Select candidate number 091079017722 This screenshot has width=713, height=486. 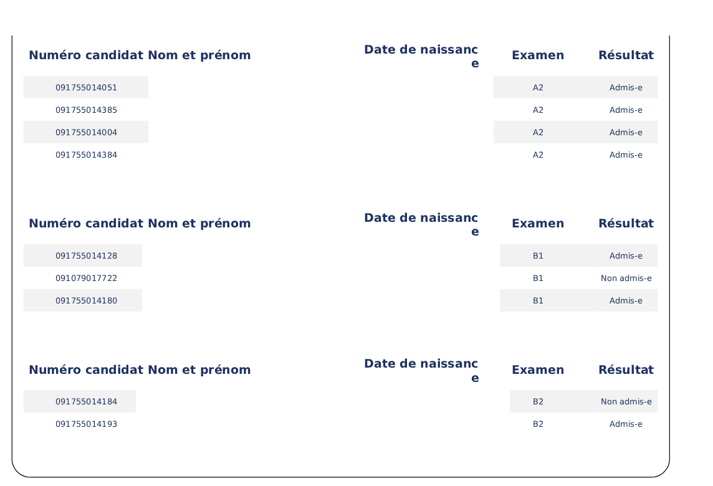[x=86, y=279]
